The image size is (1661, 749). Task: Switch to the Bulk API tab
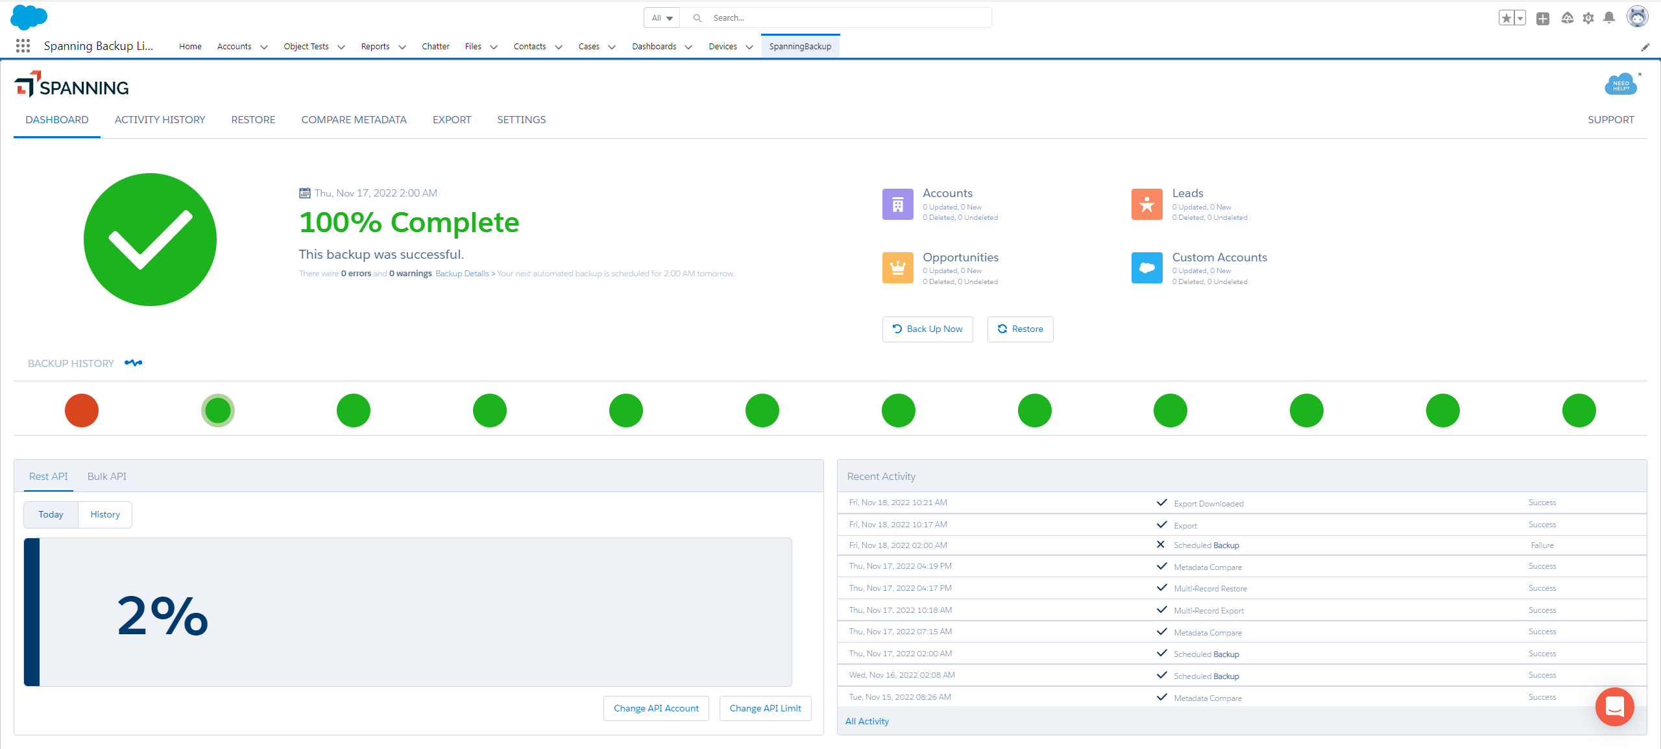107,476
